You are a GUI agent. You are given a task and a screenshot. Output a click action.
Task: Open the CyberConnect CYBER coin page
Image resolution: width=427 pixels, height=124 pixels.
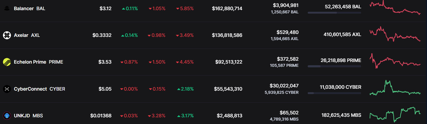pyautogui.click(x=39, y=89)
